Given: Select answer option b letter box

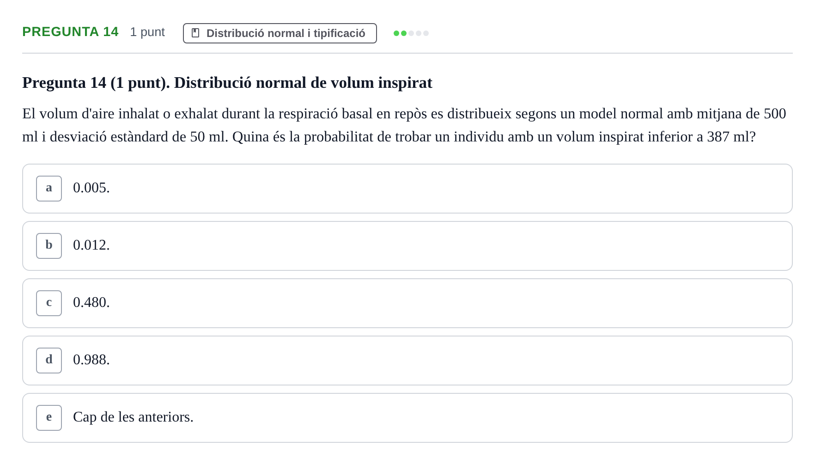Looking at the screenshot, I should click(x=49, y=246).
